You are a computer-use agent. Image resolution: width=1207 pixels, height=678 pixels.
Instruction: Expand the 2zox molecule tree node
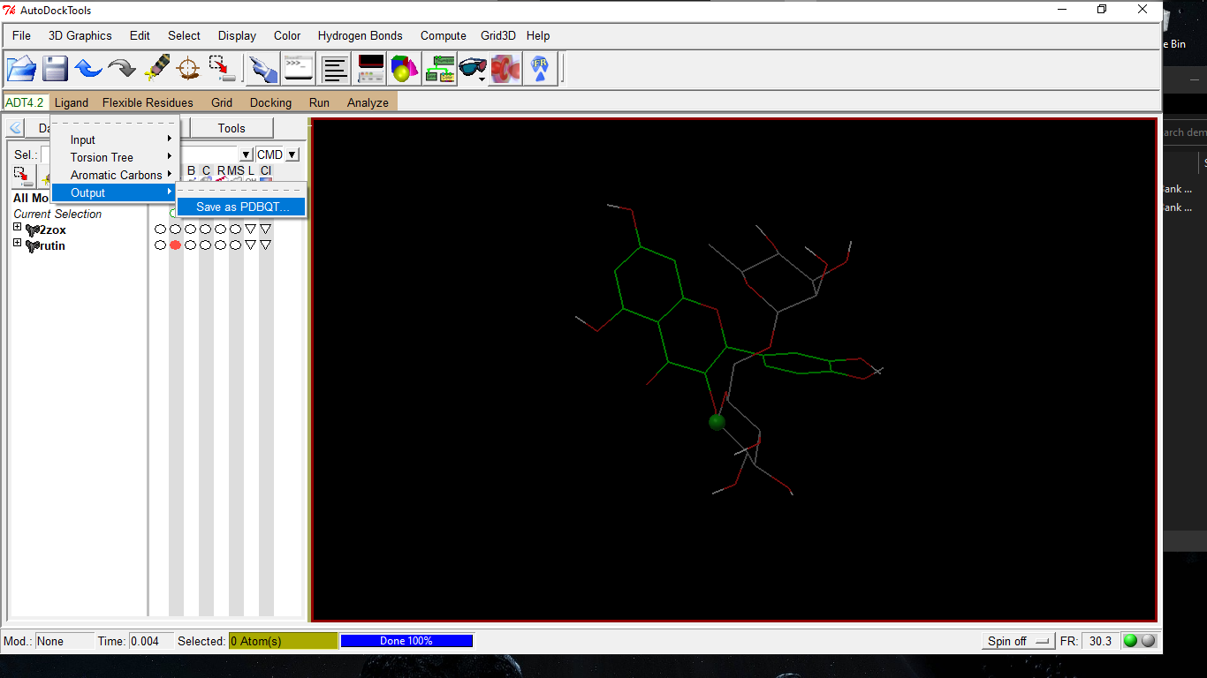click(x=17, y=228)
